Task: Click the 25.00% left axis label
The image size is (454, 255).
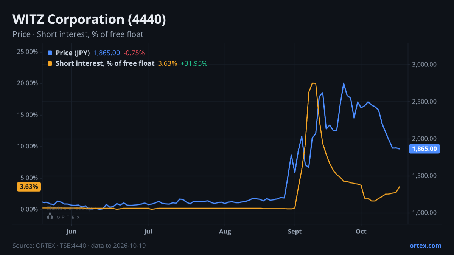Action: click(x=27, y=52)
